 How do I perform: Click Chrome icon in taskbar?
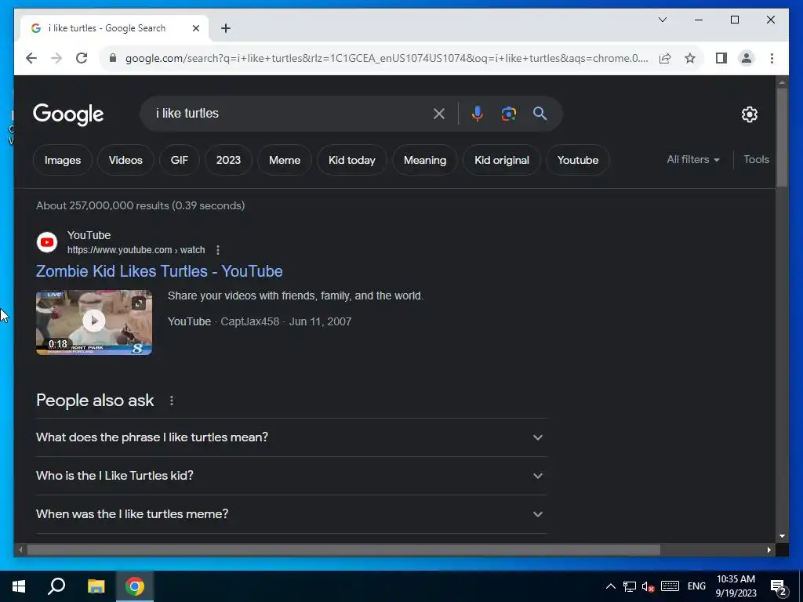pos(135,586)
